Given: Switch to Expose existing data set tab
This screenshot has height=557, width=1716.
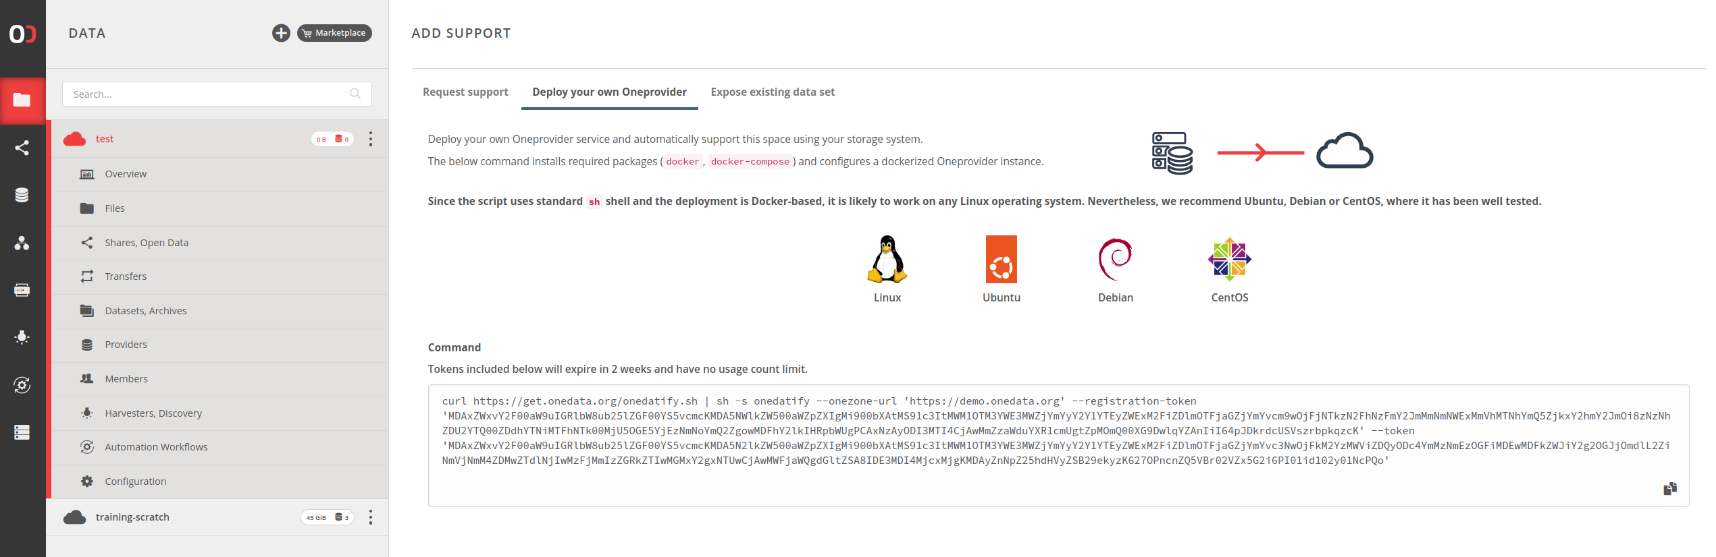Looking at the screenshot, I should coord(773,92).
